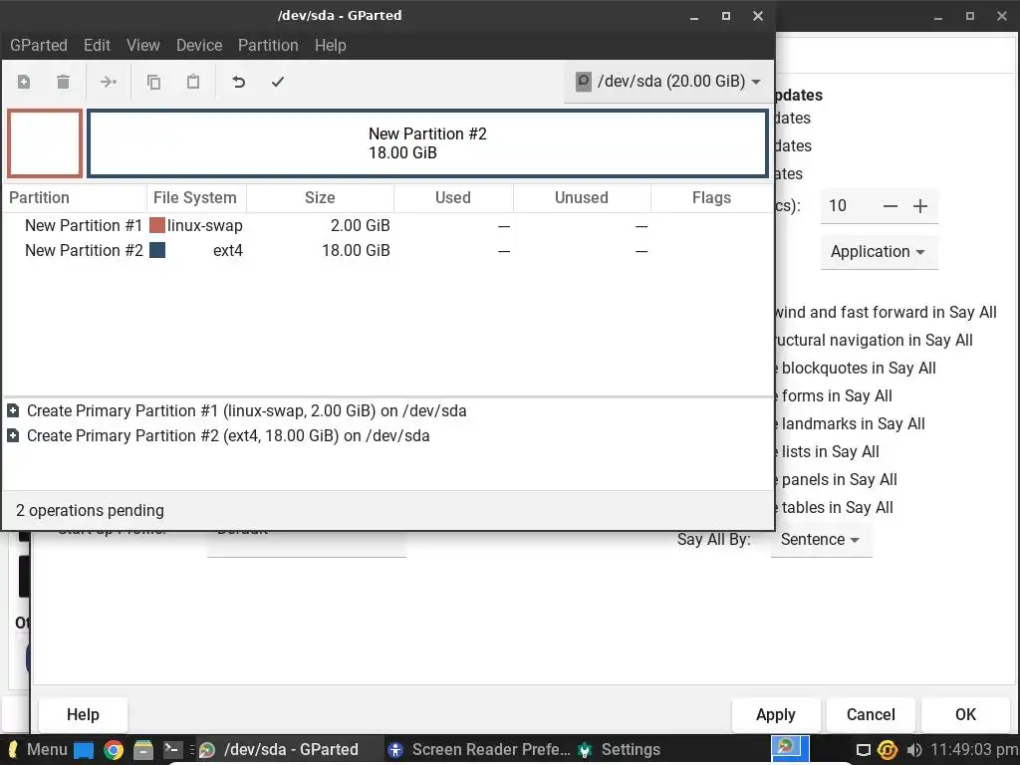Select the New Partition #2 block in disk map

427,143
